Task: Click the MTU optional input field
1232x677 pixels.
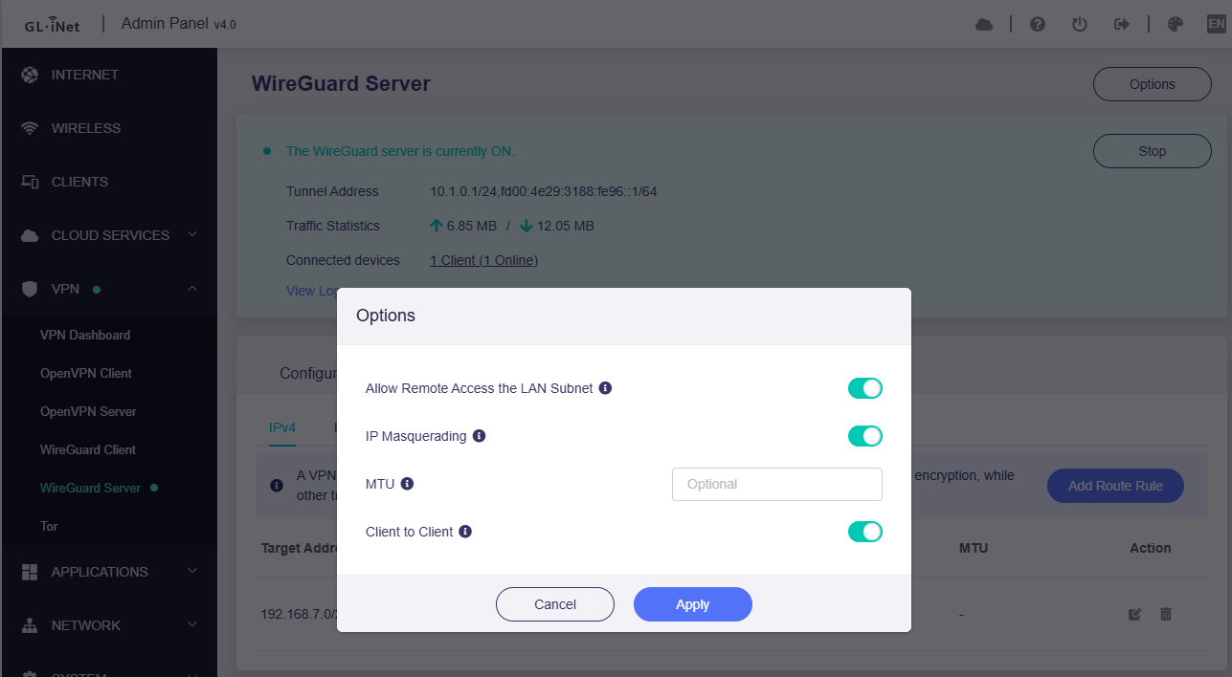Action: [x=777, y=484]
